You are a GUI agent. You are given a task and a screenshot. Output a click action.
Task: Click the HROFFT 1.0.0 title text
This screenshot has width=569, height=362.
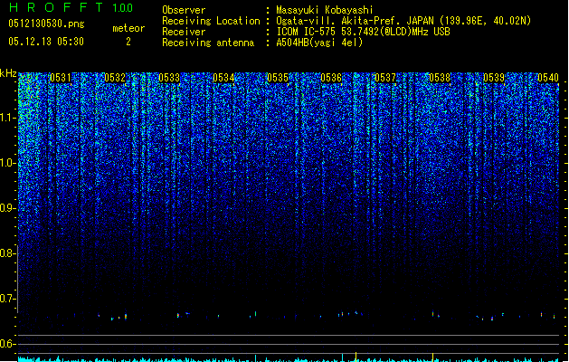(71, 7)
